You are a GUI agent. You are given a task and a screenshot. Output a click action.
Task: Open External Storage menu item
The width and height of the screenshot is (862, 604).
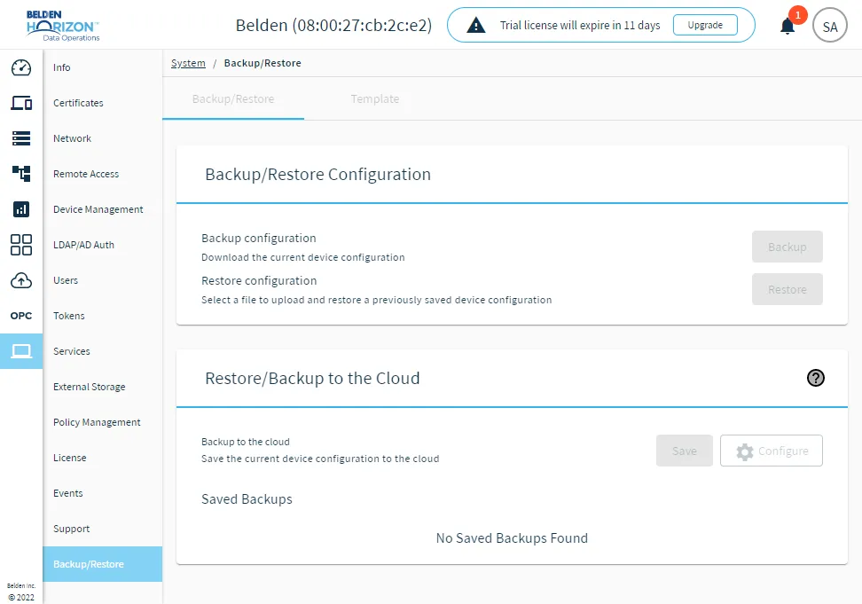[x=102, y=387]
